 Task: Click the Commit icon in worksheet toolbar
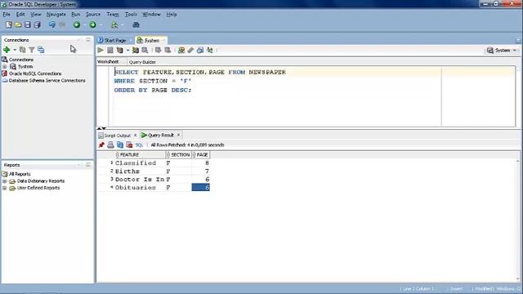[x=158, y=51]
